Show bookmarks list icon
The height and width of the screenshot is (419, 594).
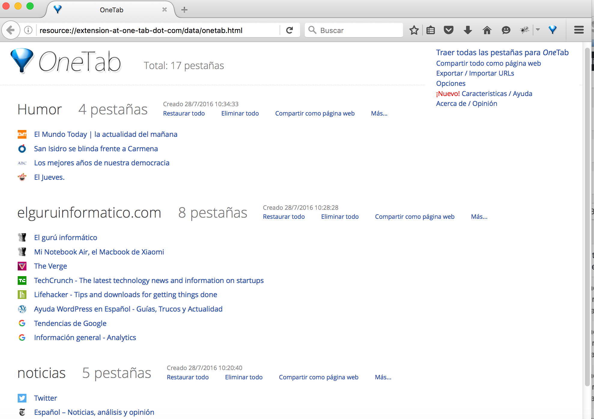click(431, 30)
